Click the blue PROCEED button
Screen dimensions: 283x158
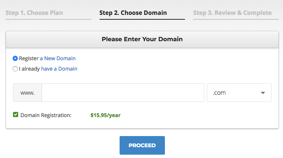click(x=142, y=145)
